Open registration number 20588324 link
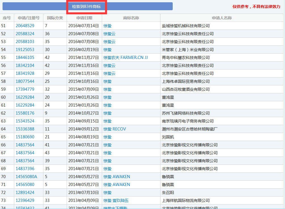285x209 pixels. click(25, 34)
